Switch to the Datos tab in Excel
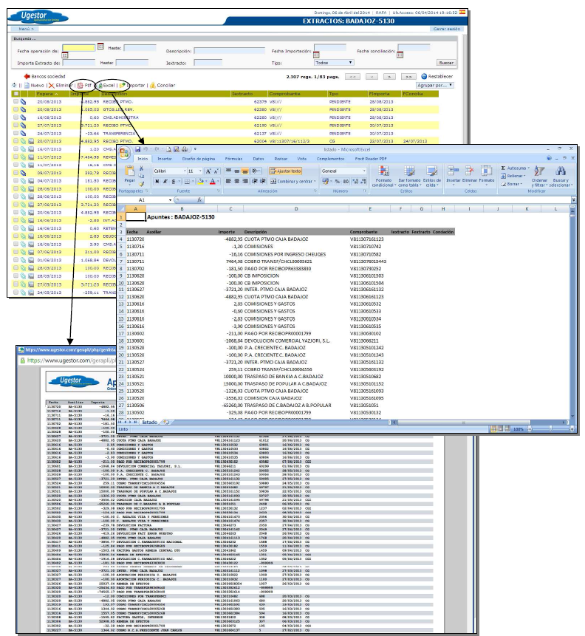Image resolution: width=585 pixels, height=636 pixels. (x=259, y=159)
